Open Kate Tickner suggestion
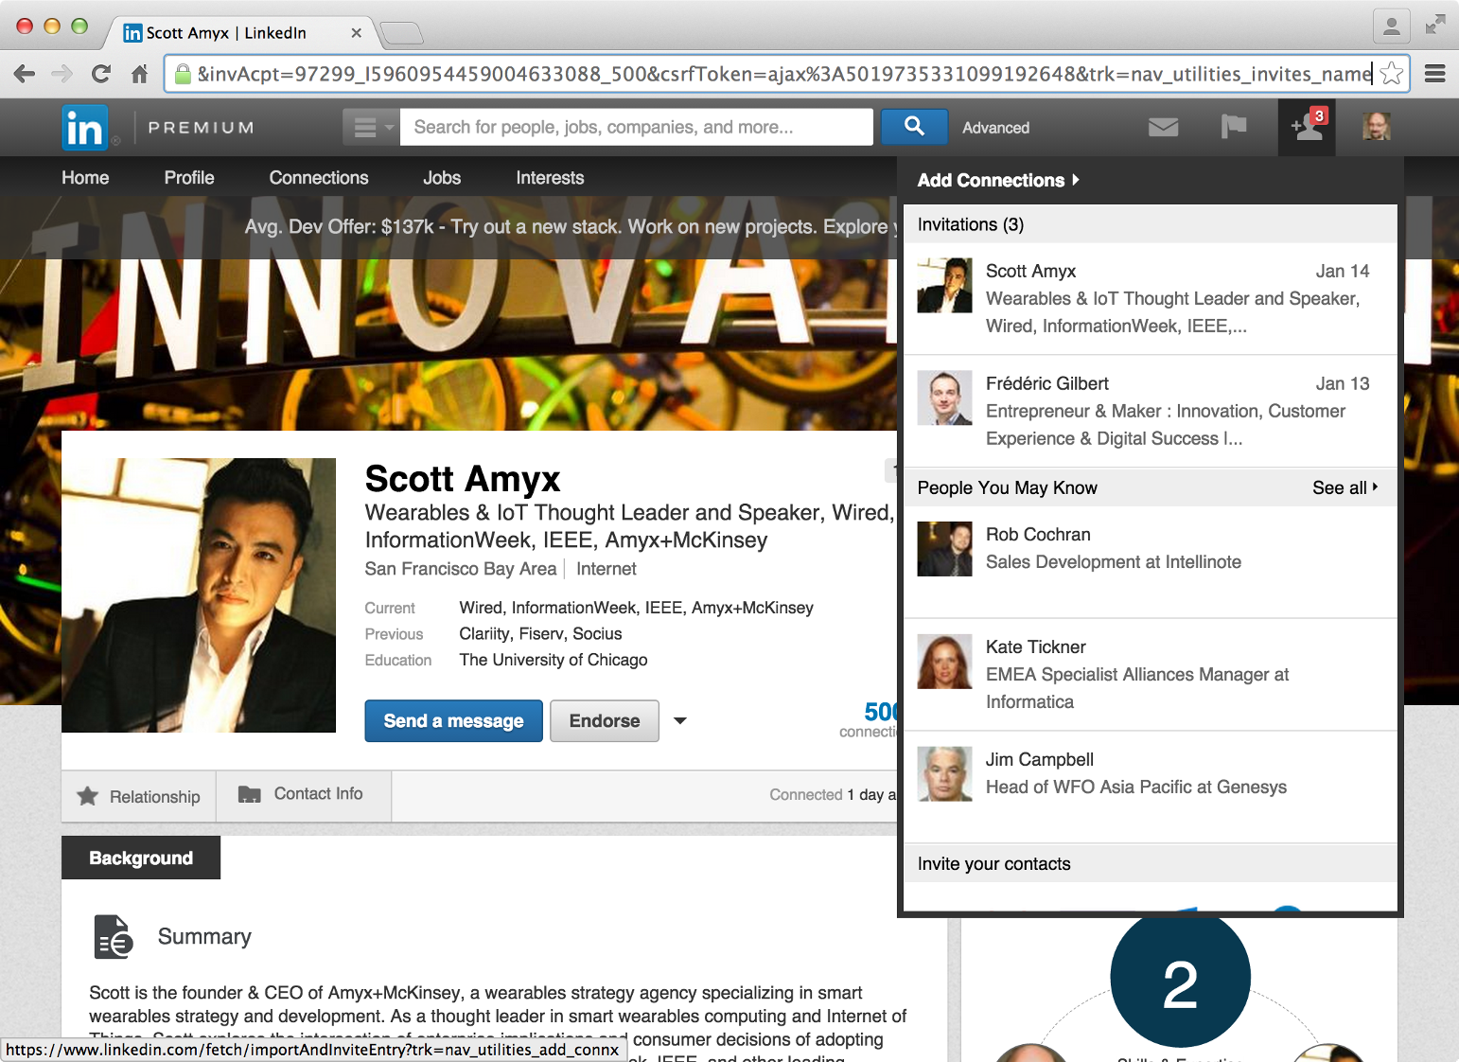Image resolution: width=1459 pixels, height=1062 pixels. pos(1151,674)
